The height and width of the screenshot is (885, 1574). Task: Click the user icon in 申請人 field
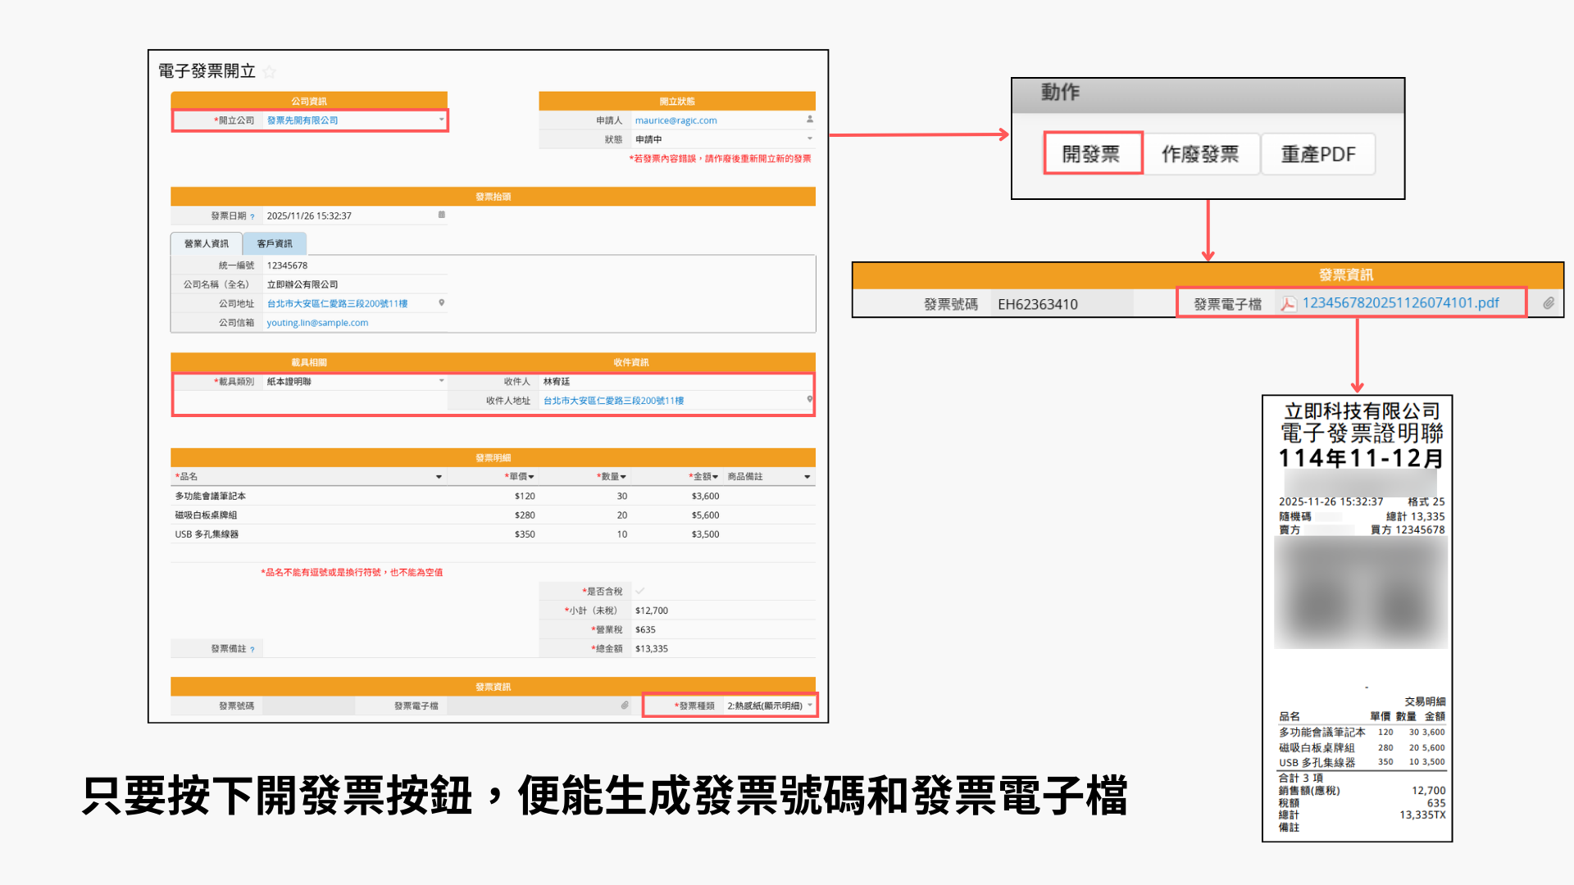(x=809, y=120)
